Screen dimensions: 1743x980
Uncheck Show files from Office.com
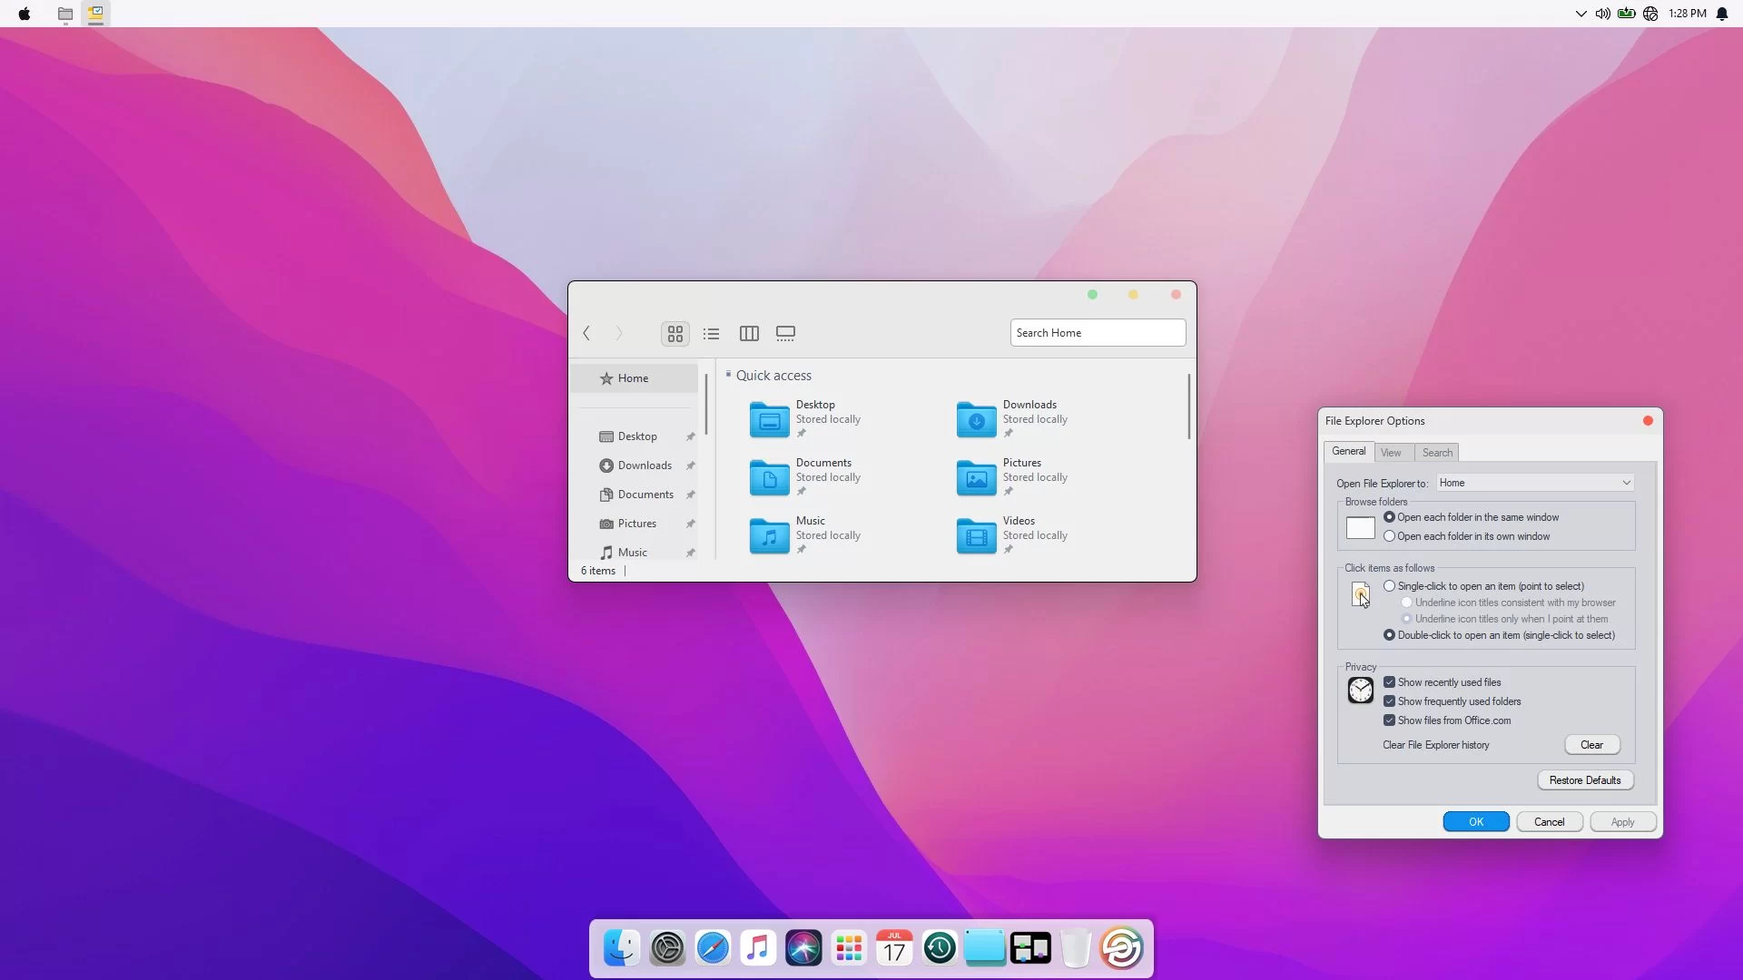1389,720
